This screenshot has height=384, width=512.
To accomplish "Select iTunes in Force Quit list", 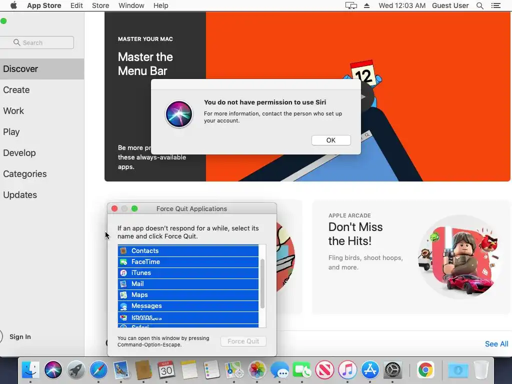I will (x=188, y=273).
